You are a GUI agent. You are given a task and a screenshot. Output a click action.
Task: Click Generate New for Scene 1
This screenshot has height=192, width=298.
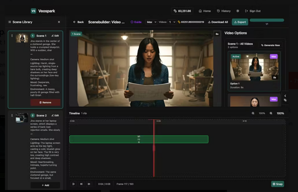click(x=271, y=45)
